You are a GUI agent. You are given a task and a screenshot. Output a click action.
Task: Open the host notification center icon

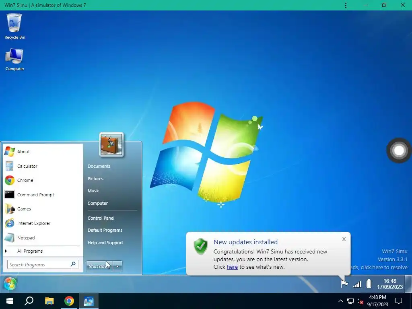click(399, 301)
